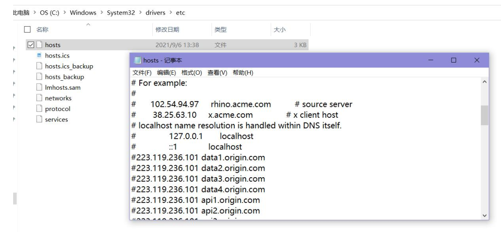This screenshot has width=501, height=232.
Task: Select the hosts_backup file name
Action: click(x=64, y=77)
